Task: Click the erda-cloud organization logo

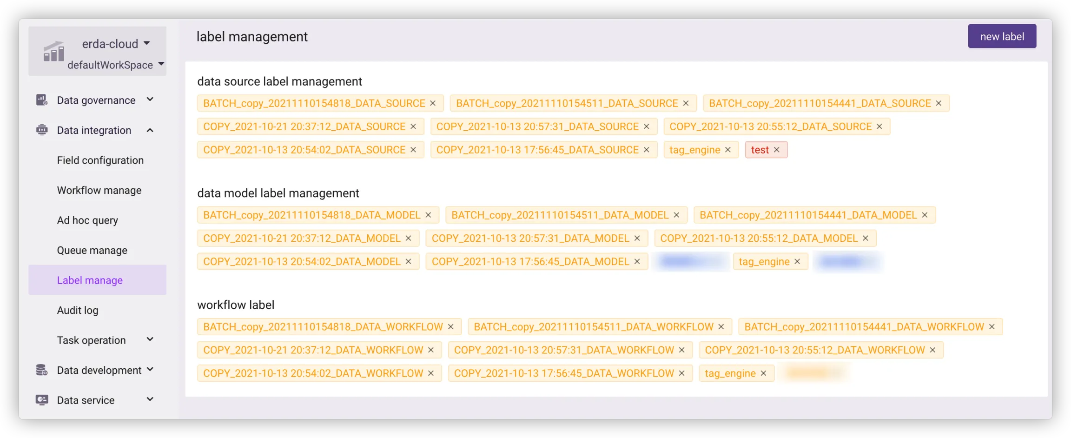Action: (54, 52)
